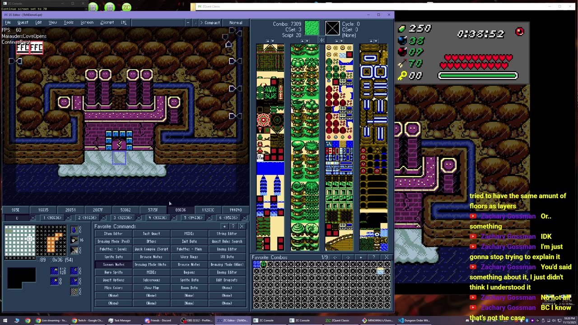Click Quest Rules Search command
This screenshot has width=578, height=325.
pos(227,241)
